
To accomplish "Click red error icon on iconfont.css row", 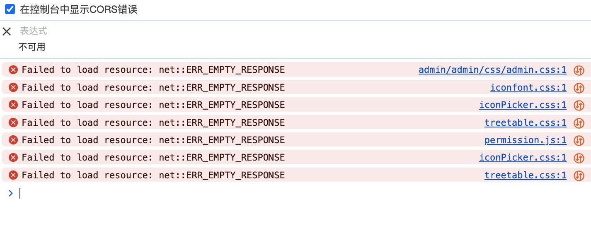I will click(13, 87).
